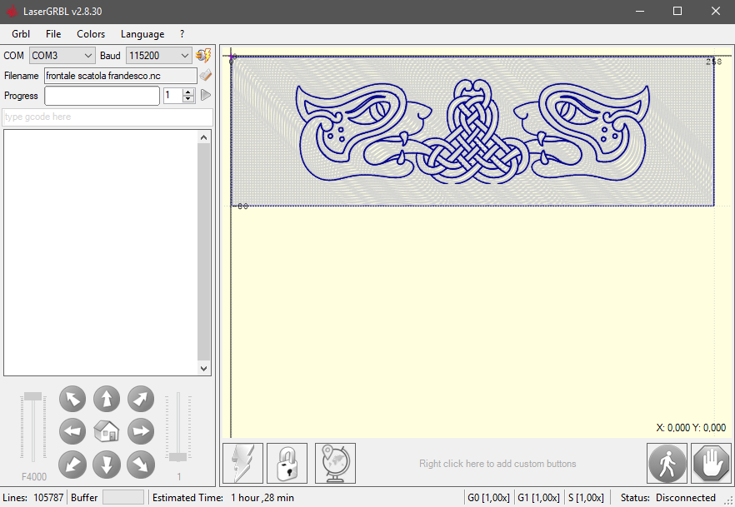This screenshot has width=735, height=507.
Task: Jog diagonally down-left with the arrow
Action: tap(73, 463)
